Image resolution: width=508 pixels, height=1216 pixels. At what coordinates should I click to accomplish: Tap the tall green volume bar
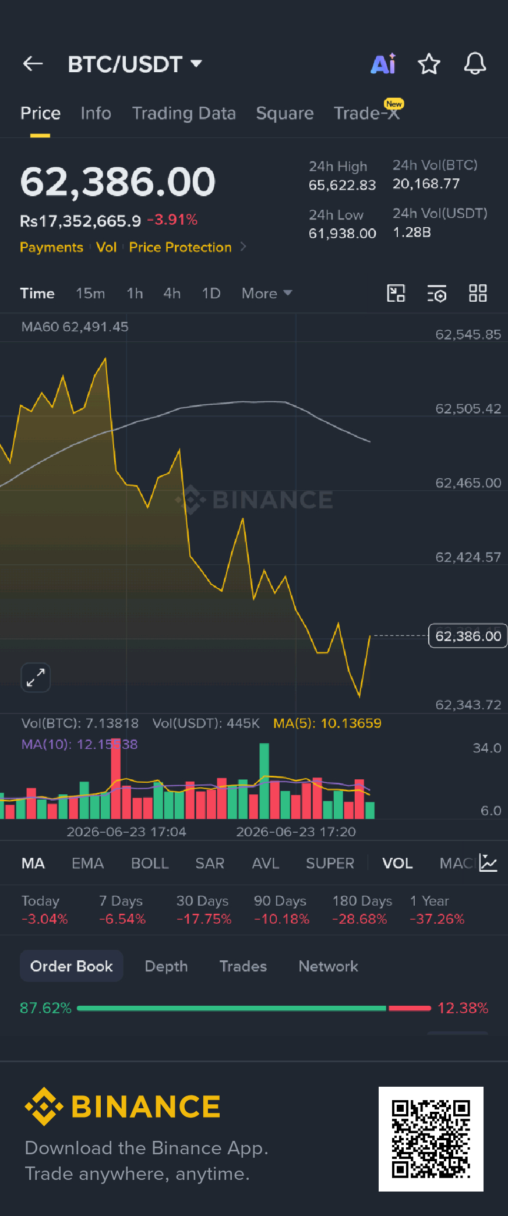264,781
